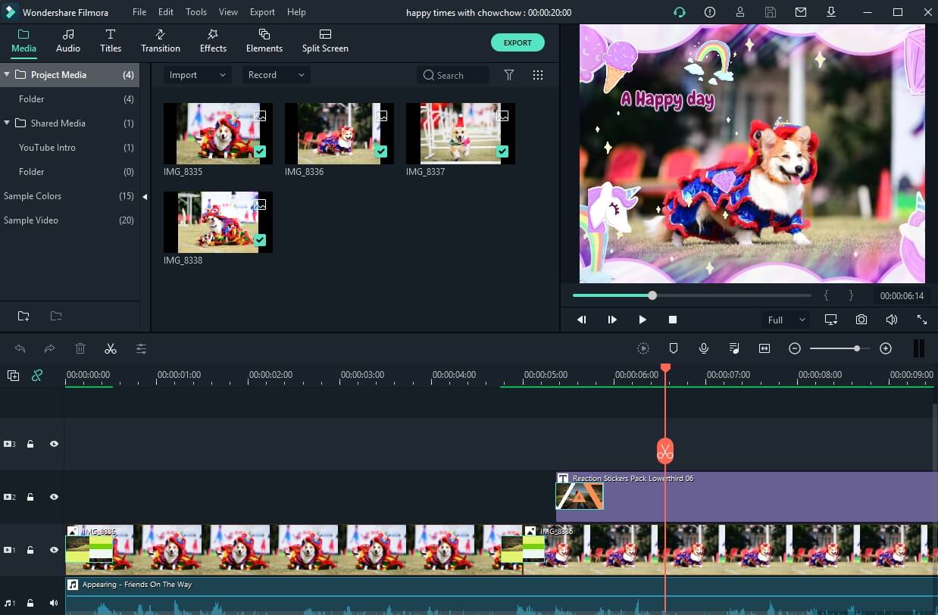This screenshot has width=938, height=615.
Task: Lock video track 3
Action: point(30,445)
